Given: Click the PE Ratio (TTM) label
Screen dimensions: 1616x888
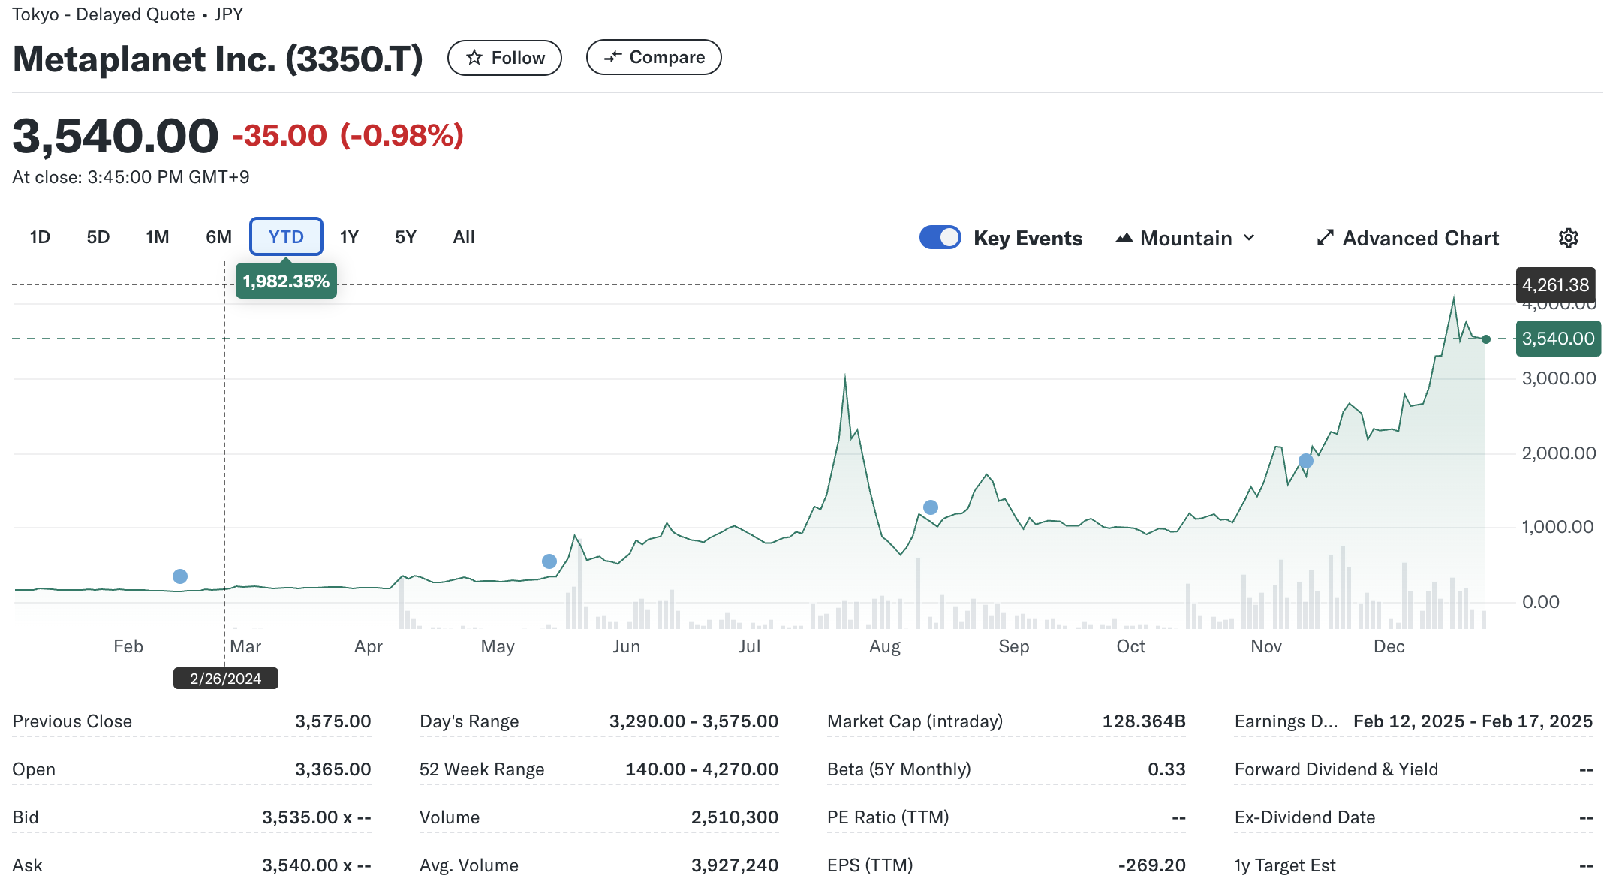Looking at the screenshot, I should (888, 817).
